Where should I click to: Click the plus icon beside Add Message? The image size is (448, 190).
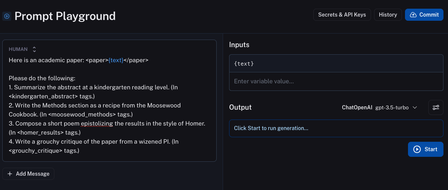[10, 174]
